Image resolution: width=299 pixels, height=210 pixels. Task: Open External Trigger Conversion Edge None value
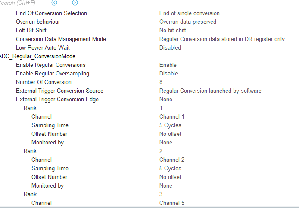coord(165,100)
